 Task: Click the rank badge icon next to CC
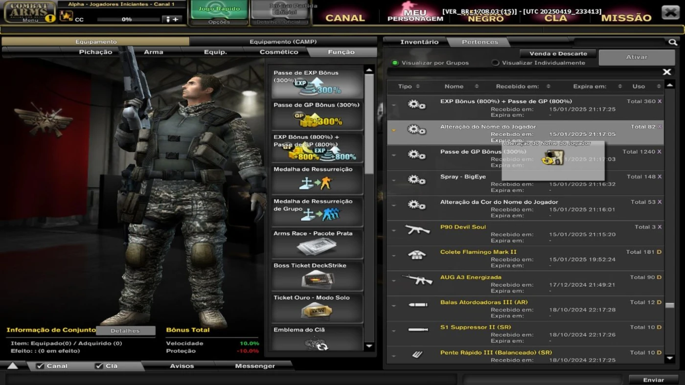(66, 16)
